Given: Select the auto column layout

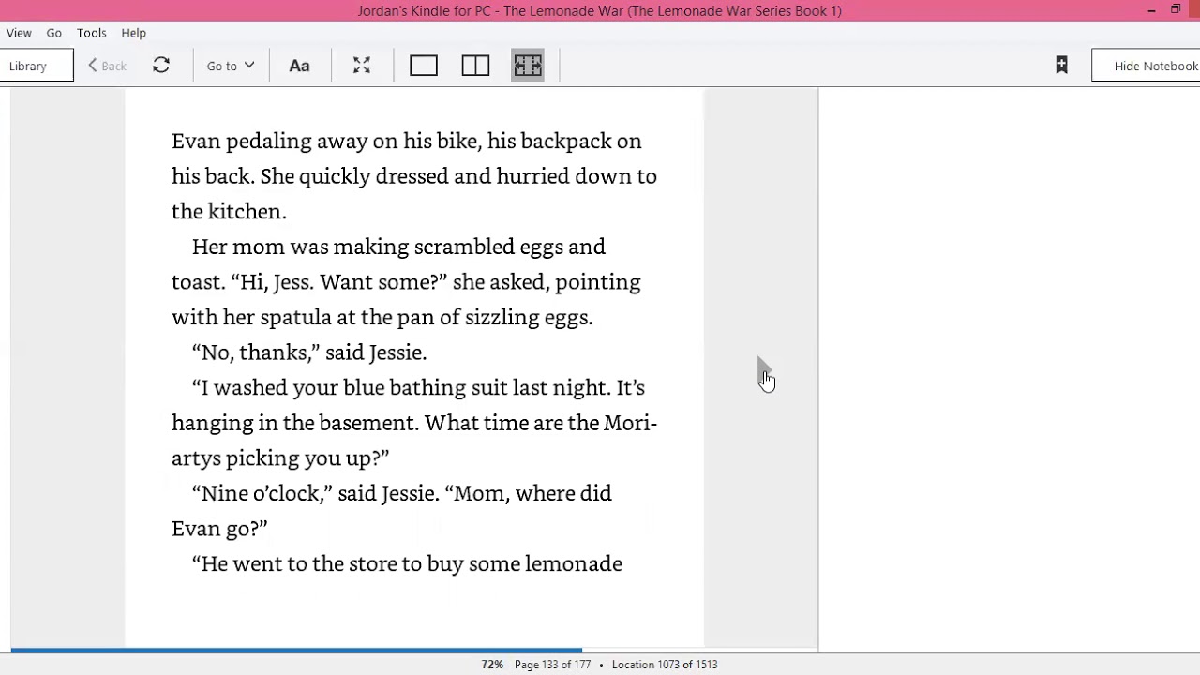Looking at the screenshot, I should [528, 66].
